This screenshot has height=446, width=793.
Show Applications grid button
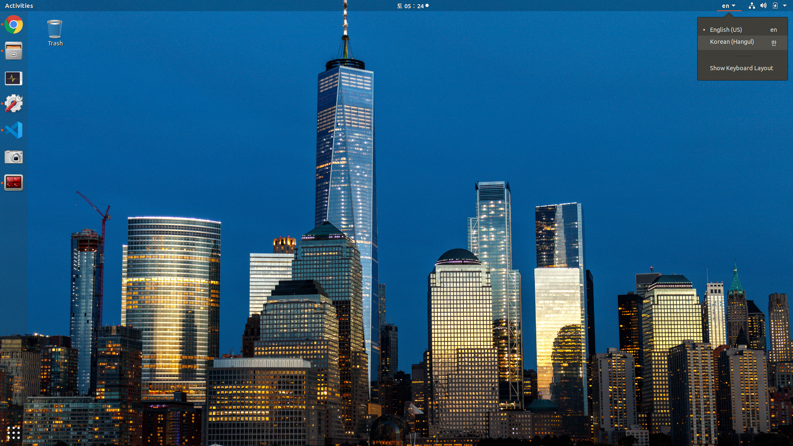(x=14, y=432)
